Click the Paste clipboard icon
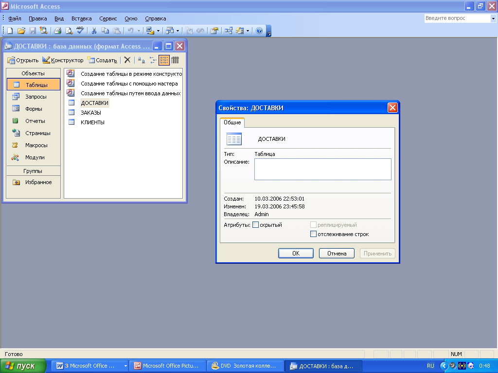This screenshot has height=373, width=498. [x=117, y=31]
